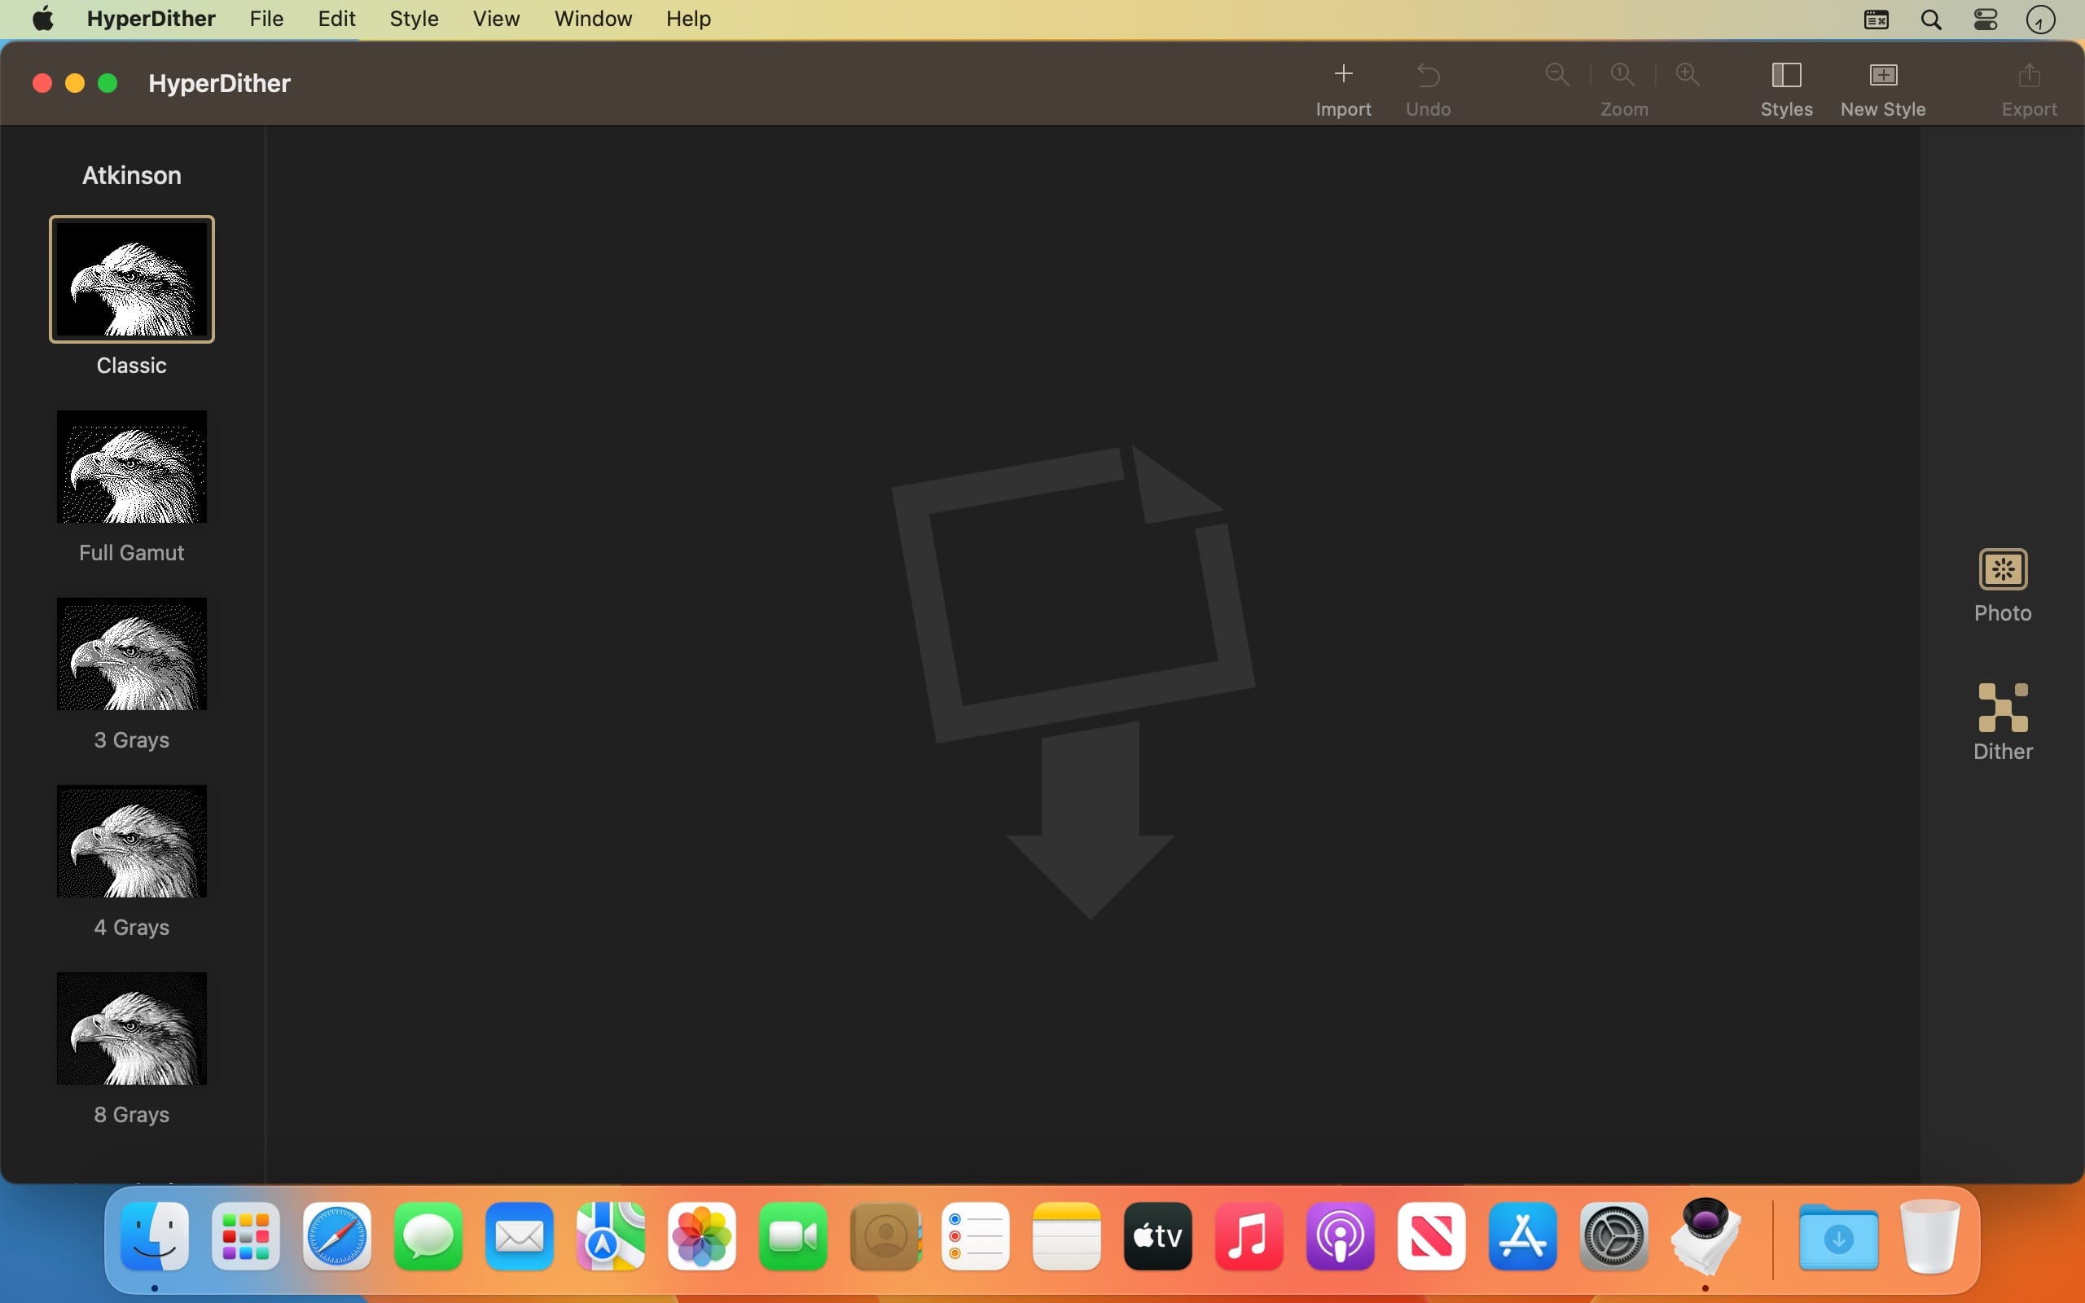Choose the 8 Grays style thumbnail
The height and width of the screenshot is (1303, 2085).
132,1028
